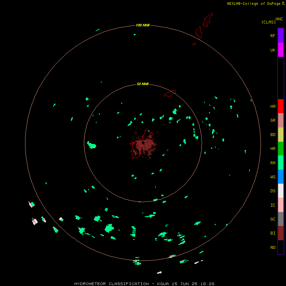Click the UK legend label
Image resolution: width=286 pixels, height=286 pixels.
tap(273, 50)
